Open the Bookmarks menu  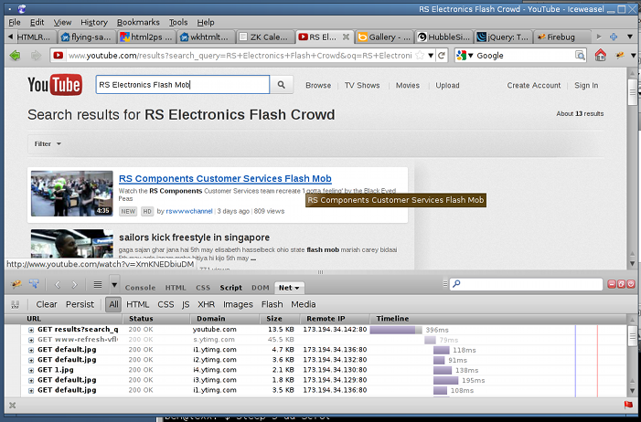click(138, 23)
